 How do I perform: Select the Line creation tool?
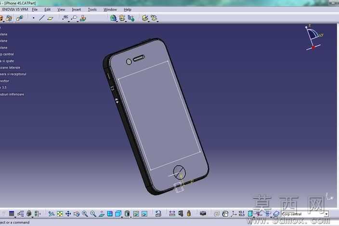coord(42,18)
